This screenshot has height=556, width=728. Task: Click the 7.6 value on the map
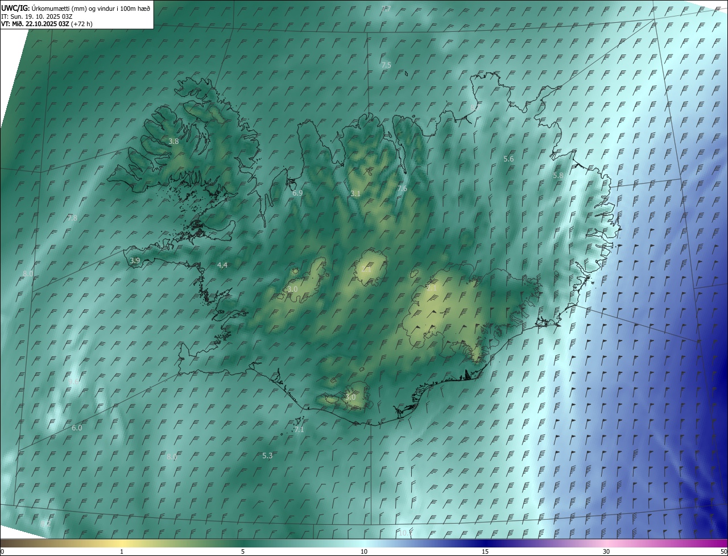click(402, 188)
